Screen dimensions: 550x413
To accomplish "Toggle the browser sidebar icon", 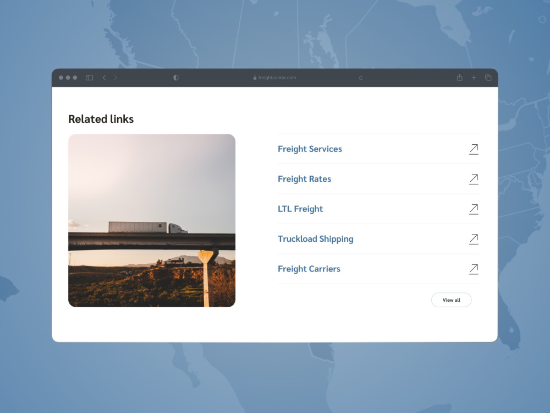I will coord(90,78).
